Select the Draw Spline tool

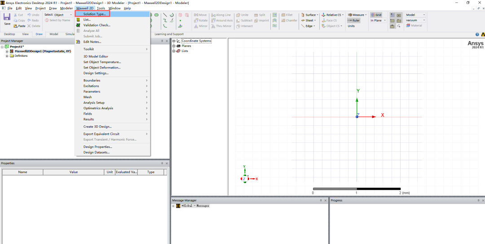tap(165, 20)
